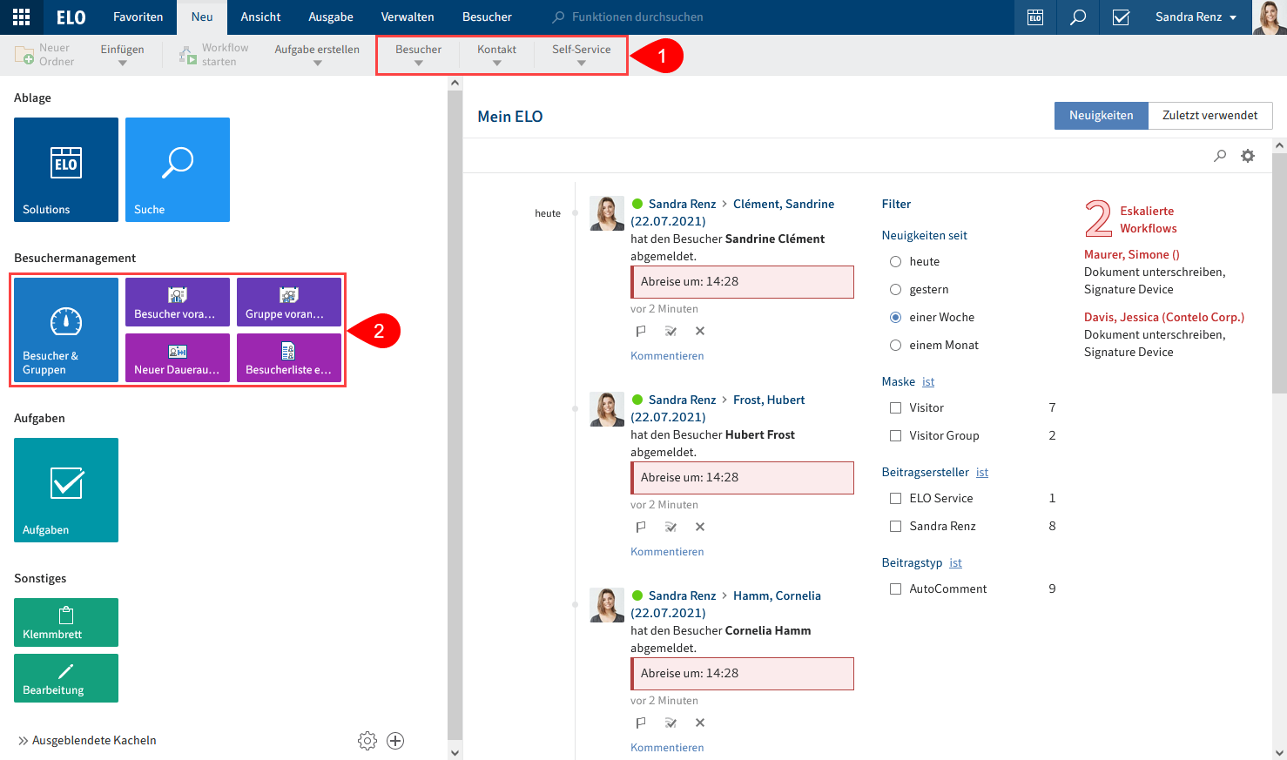Flag the Clément, Sandrine feed post
1287x760 pixels.
point(641,331)
